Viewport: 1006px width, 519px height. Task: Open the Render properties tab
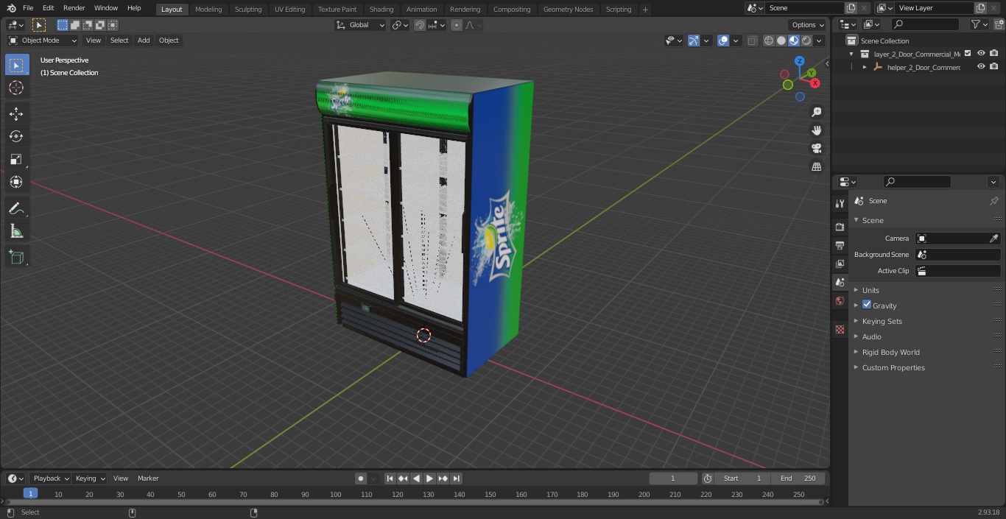840,227
